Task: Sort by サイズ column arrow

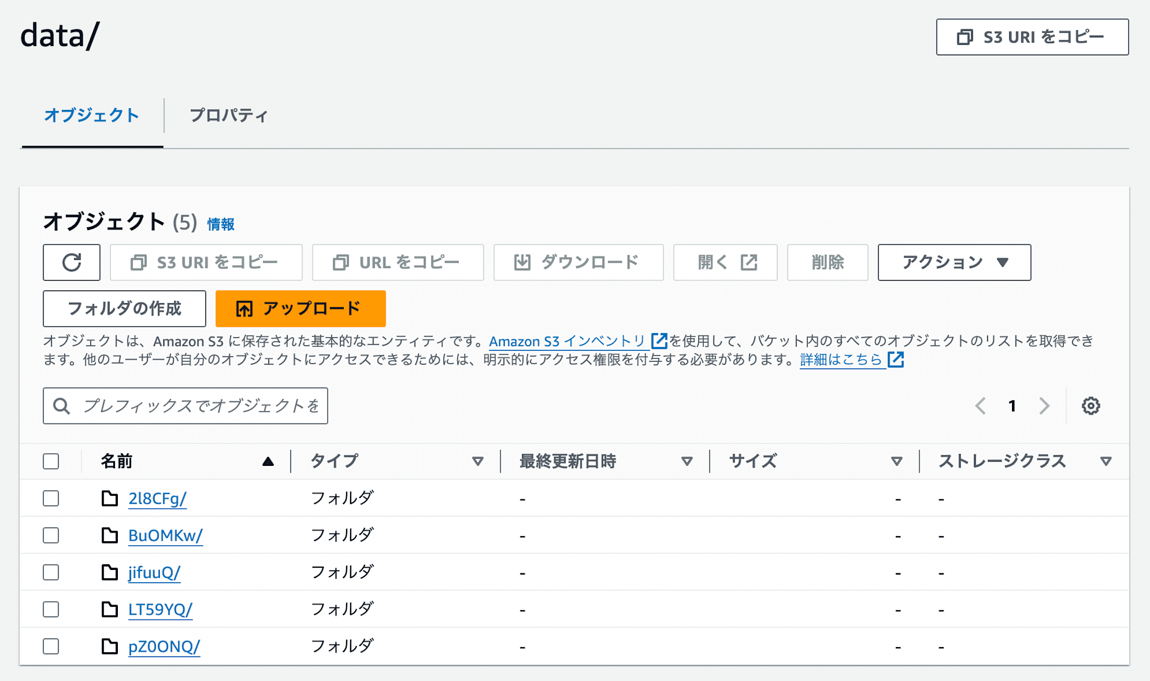Action: coord(896,461)
